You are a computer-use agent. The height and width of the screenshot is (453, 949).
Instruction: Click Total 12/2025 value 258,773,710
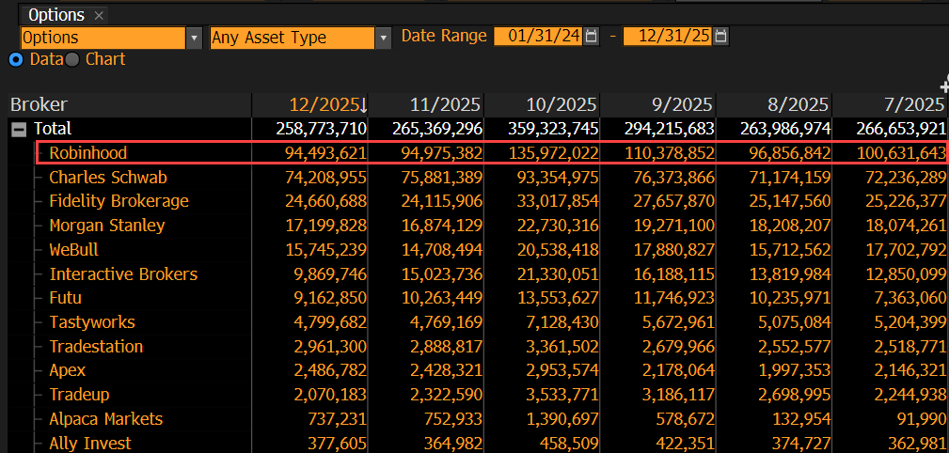pyautogui.click(x=322, y=129)
